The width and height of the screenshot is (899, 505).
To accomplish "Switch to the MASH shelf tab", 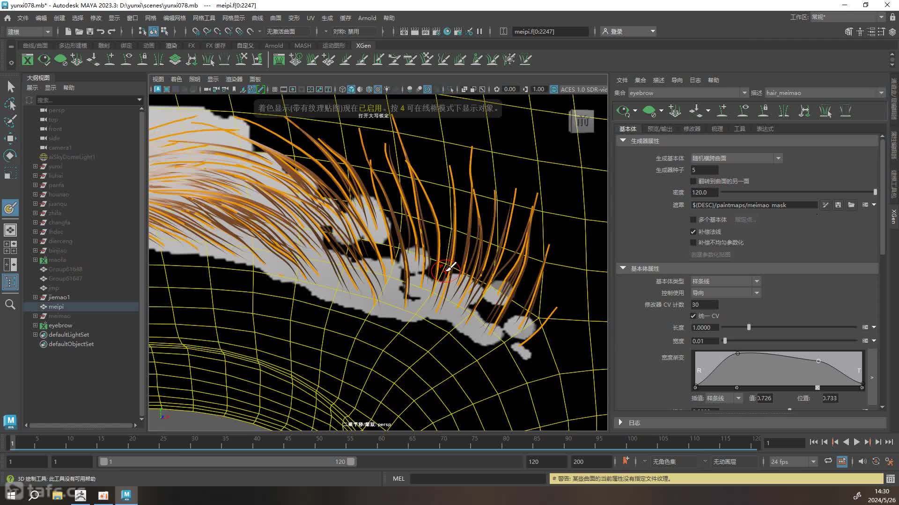I will point(303,45).
